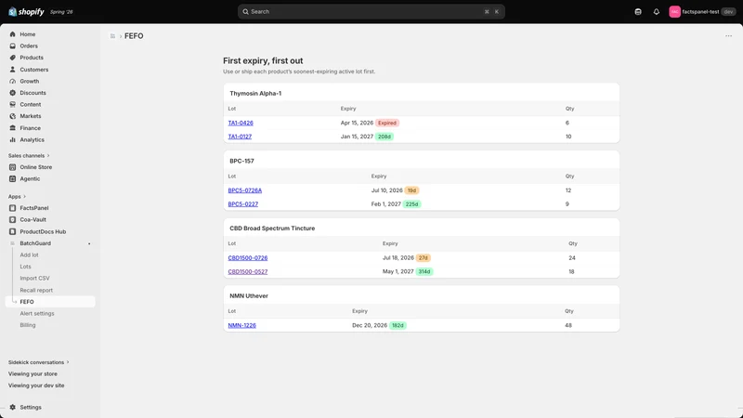Click the factspanel-test account avatar

tap(675, 12)
